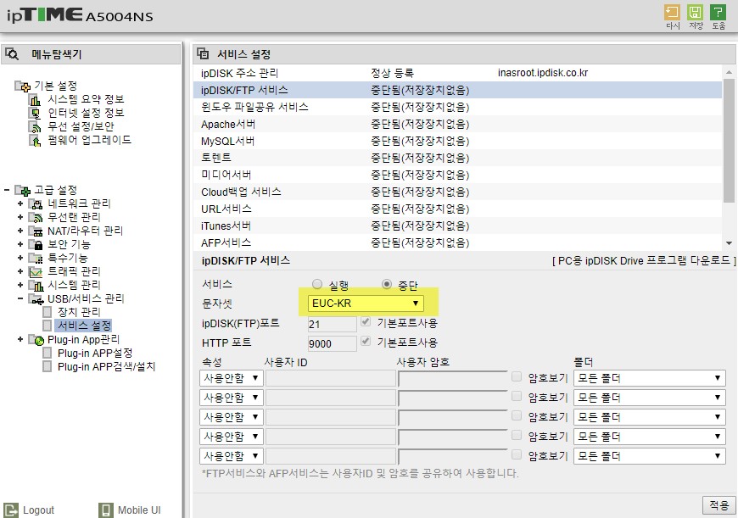Click the service list scrollbar down arrow
The height and width of the screenshot is (518, 738).
pos(729,243)
